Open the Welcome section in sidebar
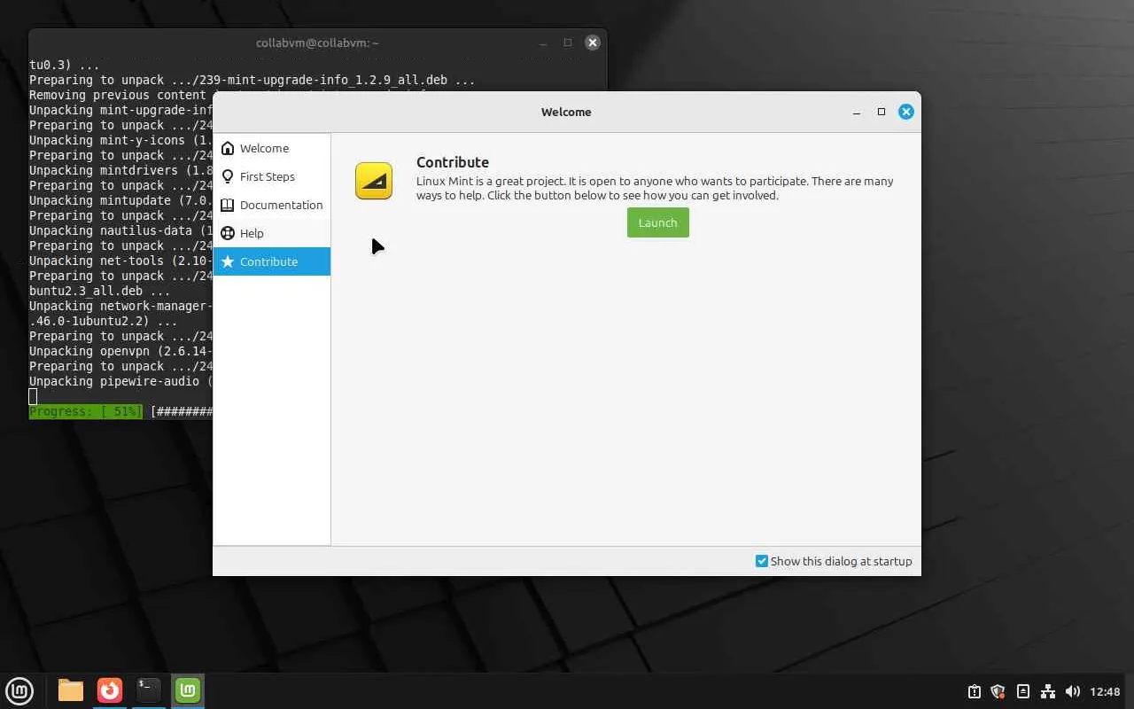This screenshot has width=1134, height=709. (271, 148)
